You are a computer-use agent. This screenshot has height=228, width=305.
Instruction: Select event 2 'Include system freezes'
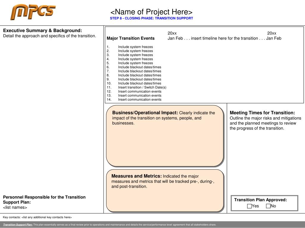click(x=136, y=51)
